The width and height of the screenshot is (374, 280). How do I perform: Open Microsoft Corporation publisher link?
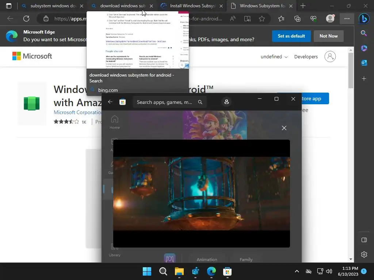coord(78,112)
